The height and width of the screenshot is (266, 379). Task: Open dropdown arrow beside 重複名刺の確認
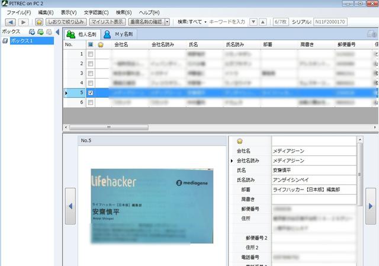click(x=167, y=22)
